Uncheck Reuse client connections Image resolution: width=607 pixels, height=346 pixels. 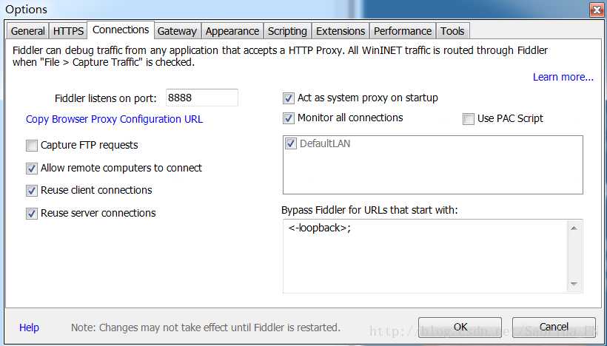pyautogui.click(x=32, y=191)
